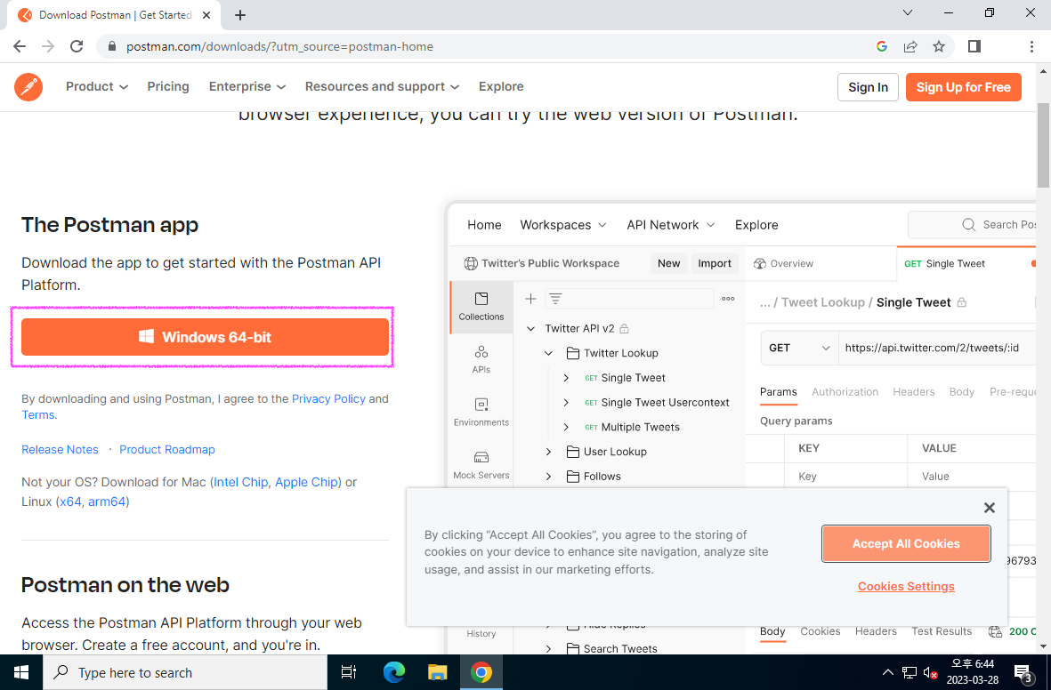
Task: Download Linux x64 version
Action: tap(70, 501)
